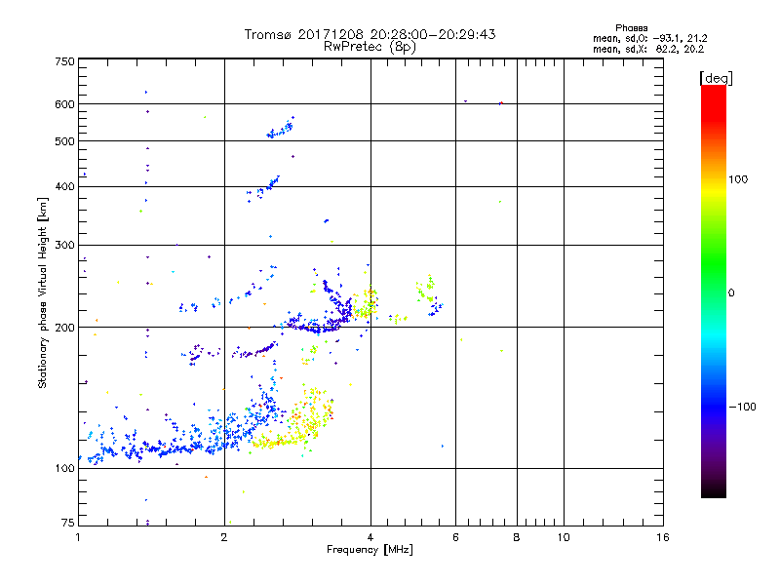Image resolution: width=780 pixels, height=585 pixels.
Task: Click the y-axis label '500'
Action: pos(64,141)
